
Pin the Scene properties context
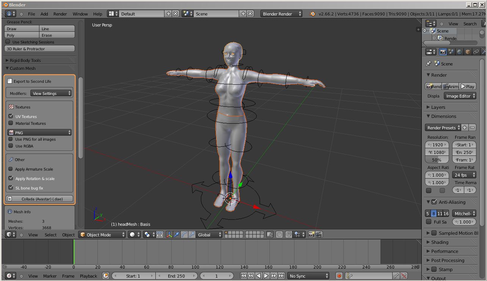coord(429,64)
